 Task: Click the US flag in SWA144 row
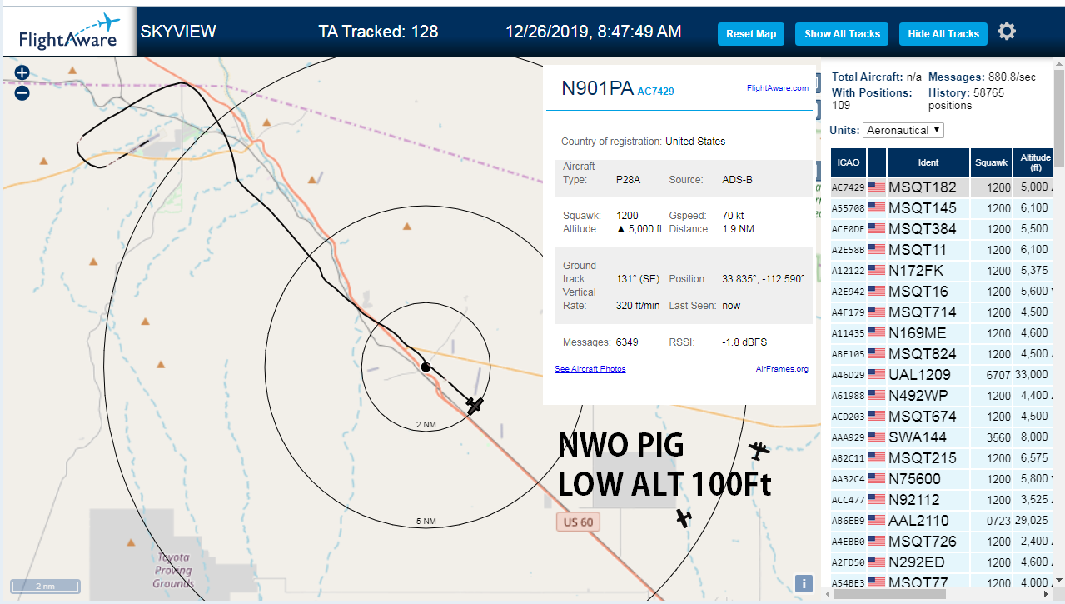[x=877, y=437]
